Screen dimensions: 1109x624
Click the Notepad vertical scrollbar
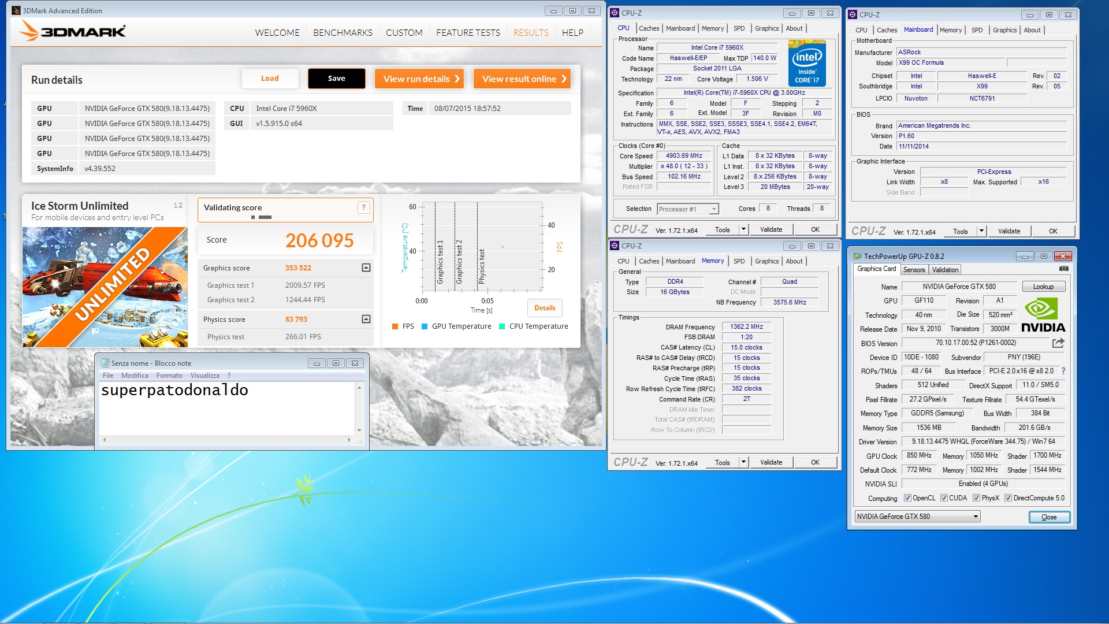[359, 408]
